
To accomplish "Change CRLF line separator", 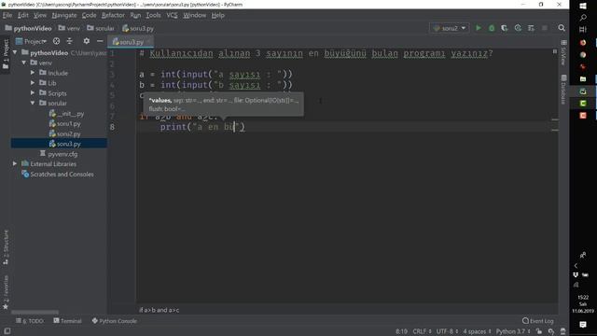I will [422, 331].
